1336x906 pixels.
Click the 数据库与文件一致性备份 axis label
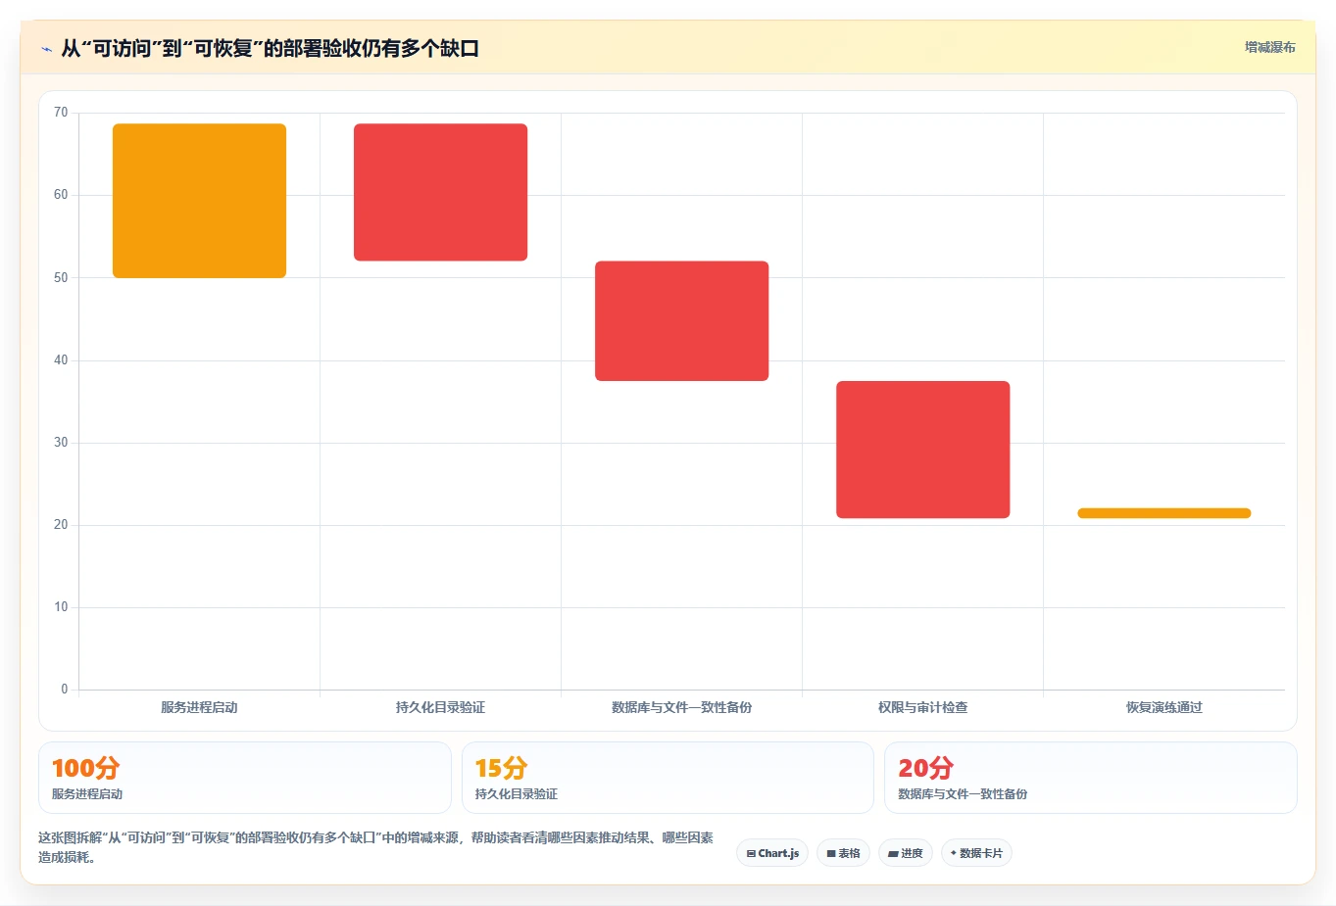click(681, 707)
